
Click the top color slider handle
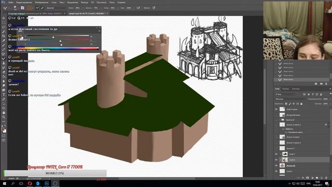(53, 37)
